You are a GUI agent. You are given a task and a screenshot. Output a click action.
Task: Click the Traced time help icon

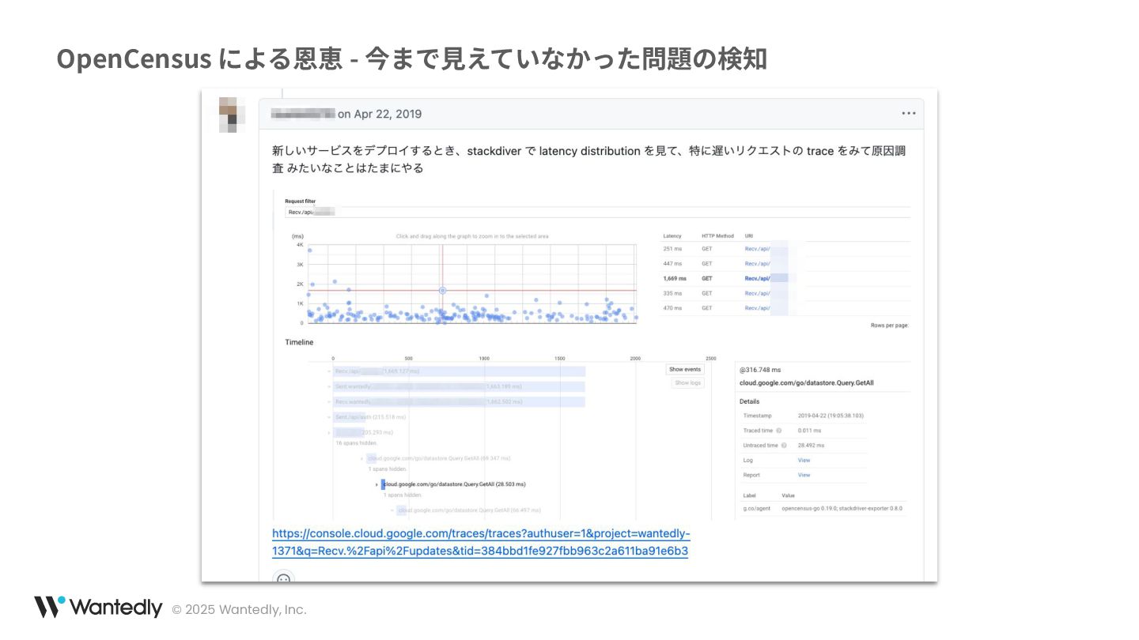click(779, 431)
